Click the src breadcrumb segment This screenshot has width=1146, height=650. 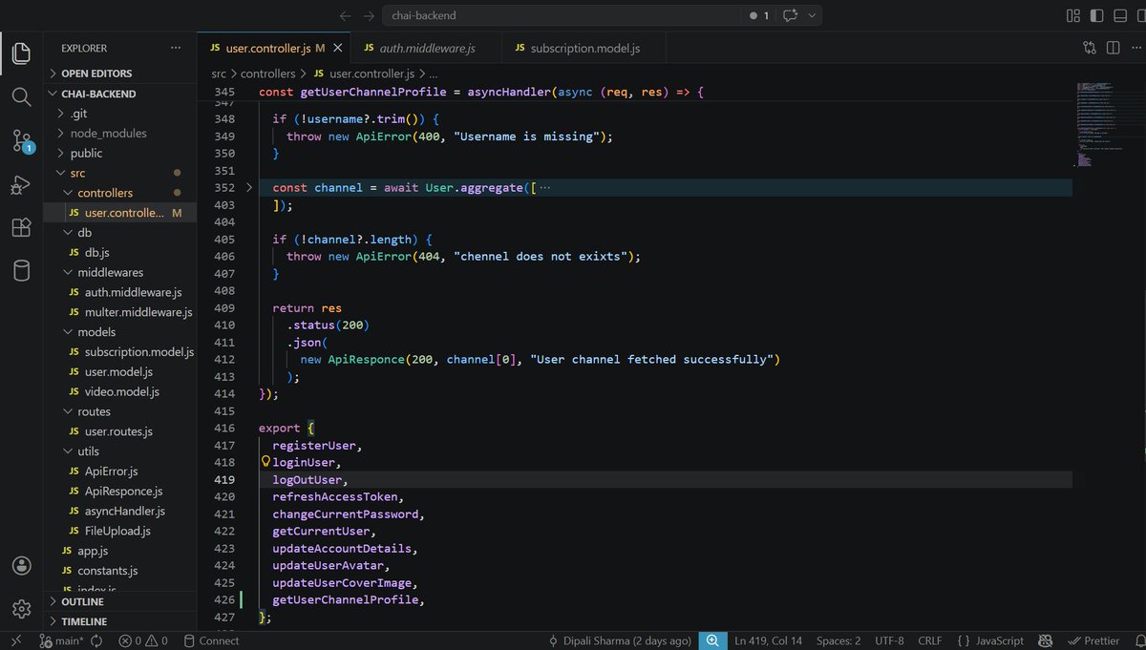pyautogui.click(x=220, y=73)
